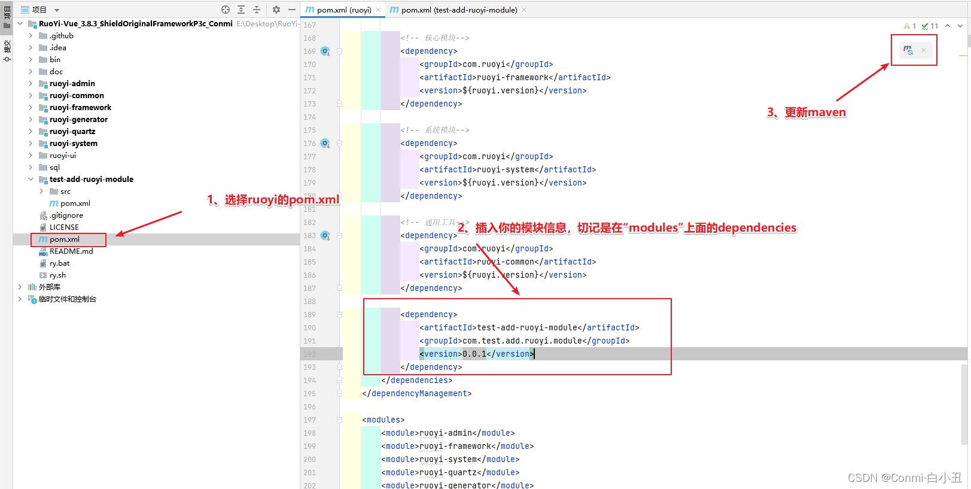Screen dimensions: 971x489
Task: Expand the ruoyi-system module
Action: click(x=31, y=144)
